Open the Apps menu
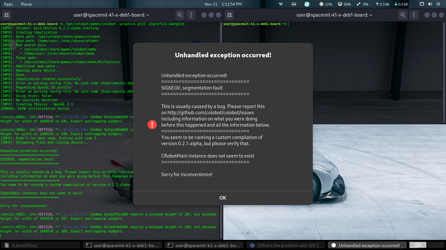 point(8,4)
